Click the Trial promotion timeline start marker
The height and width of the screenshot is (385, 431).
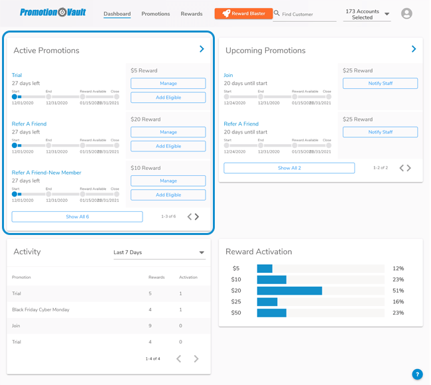point(15,97)
